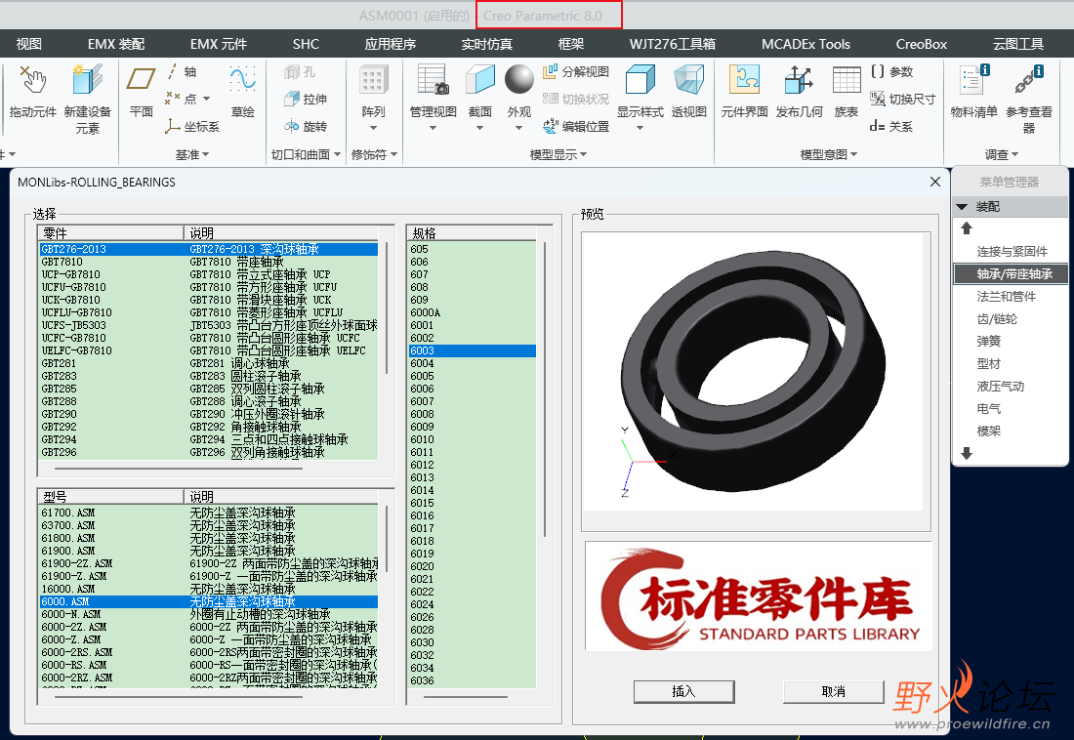Click the 插入 insert button
1074x740 pixels.
[x=683, y=691]
